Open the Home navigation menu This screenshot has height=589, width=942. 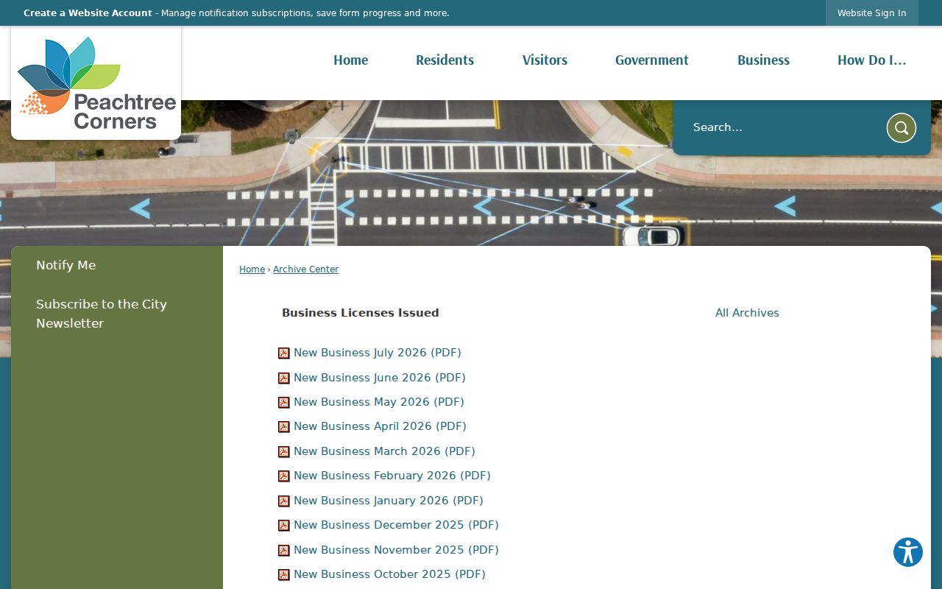(x=350, y=60)
